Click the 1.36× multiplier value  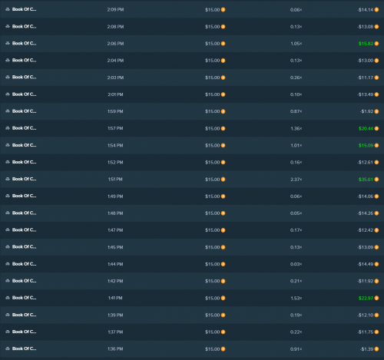tap(296, 128)
